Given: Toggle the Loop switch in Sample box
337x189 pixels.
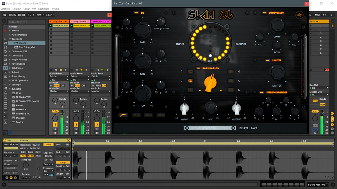Looking at the screenshot, I should click(x=63, y=163).
